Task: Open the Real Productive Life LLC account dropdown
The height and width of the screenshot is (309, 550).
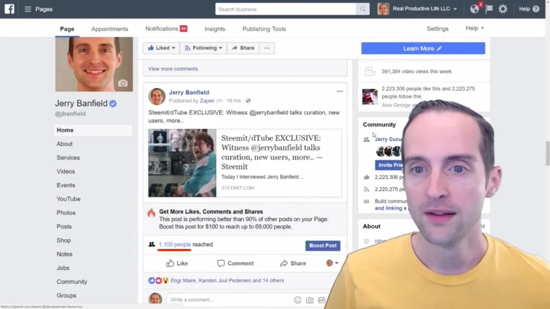Action: [455, 9]
